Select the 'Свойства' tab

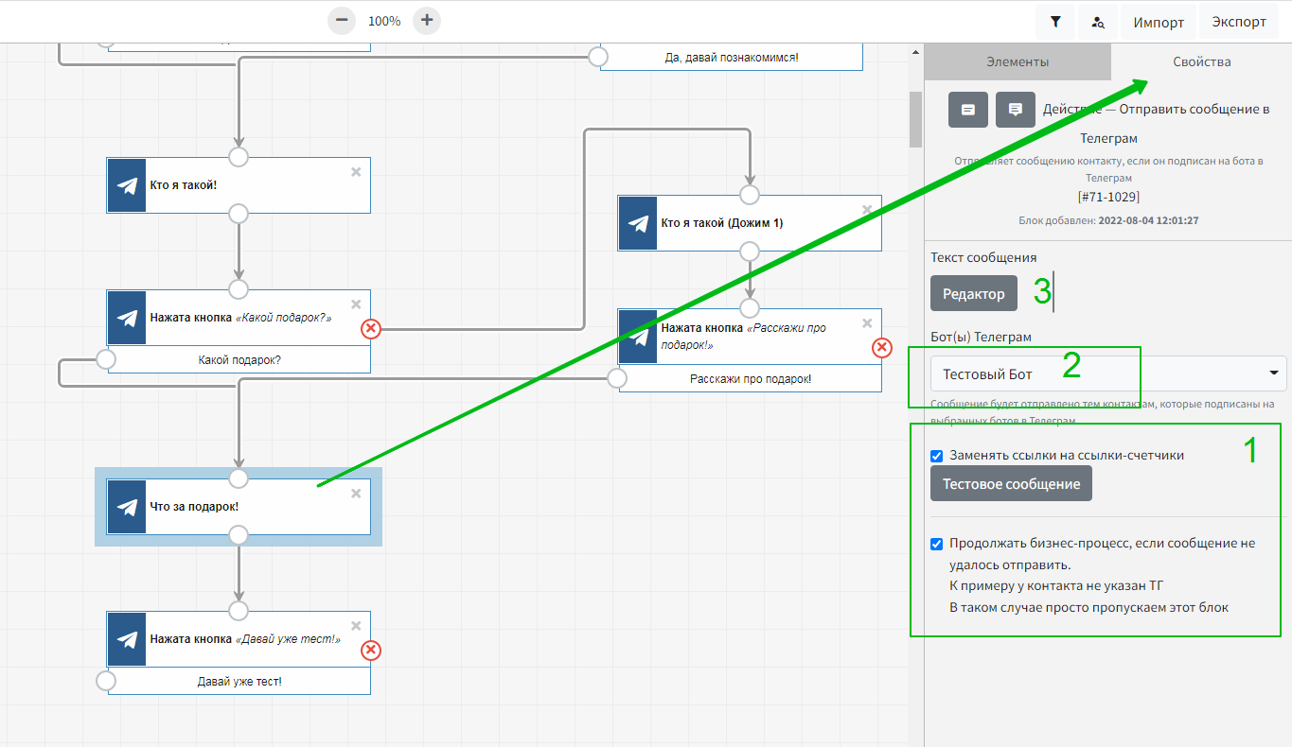[1202, 61]
